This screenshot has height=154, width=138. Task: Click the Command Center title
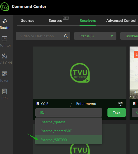(x=29, y=7)
